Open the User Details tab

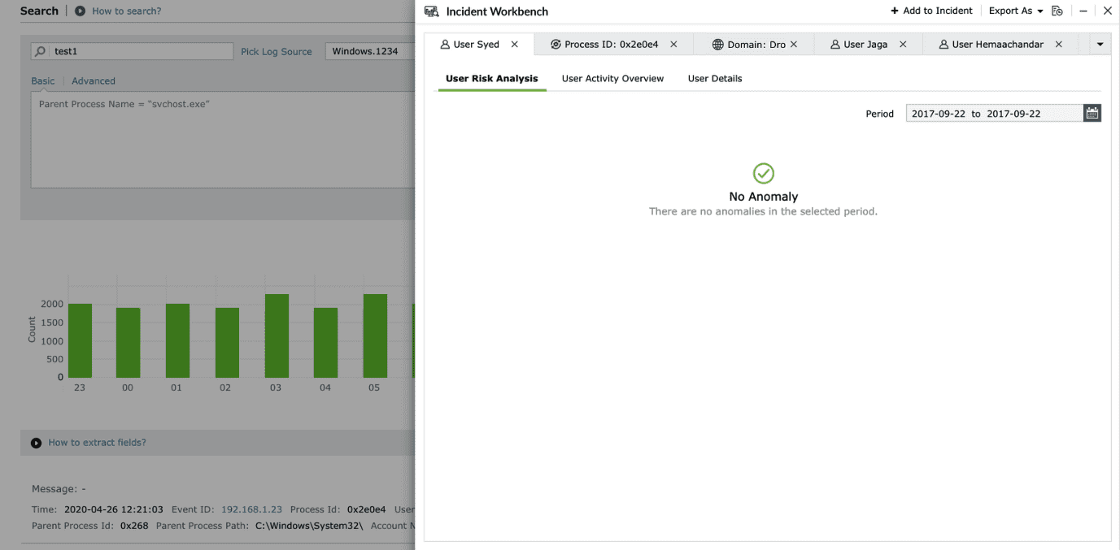714,78
